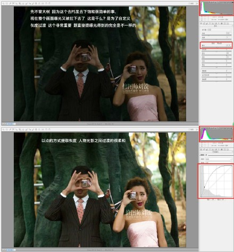Toggle full screen mode in the Basic-panel window
Image resolution: width=234 pixels, height=252 pixels.
coord(197,3)
